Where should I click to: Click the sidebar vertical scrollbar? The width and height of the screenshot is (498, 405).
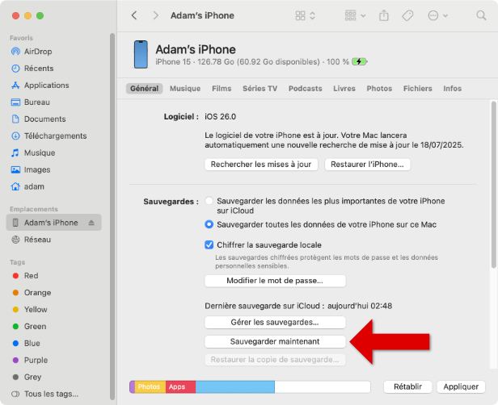point(112,216)
